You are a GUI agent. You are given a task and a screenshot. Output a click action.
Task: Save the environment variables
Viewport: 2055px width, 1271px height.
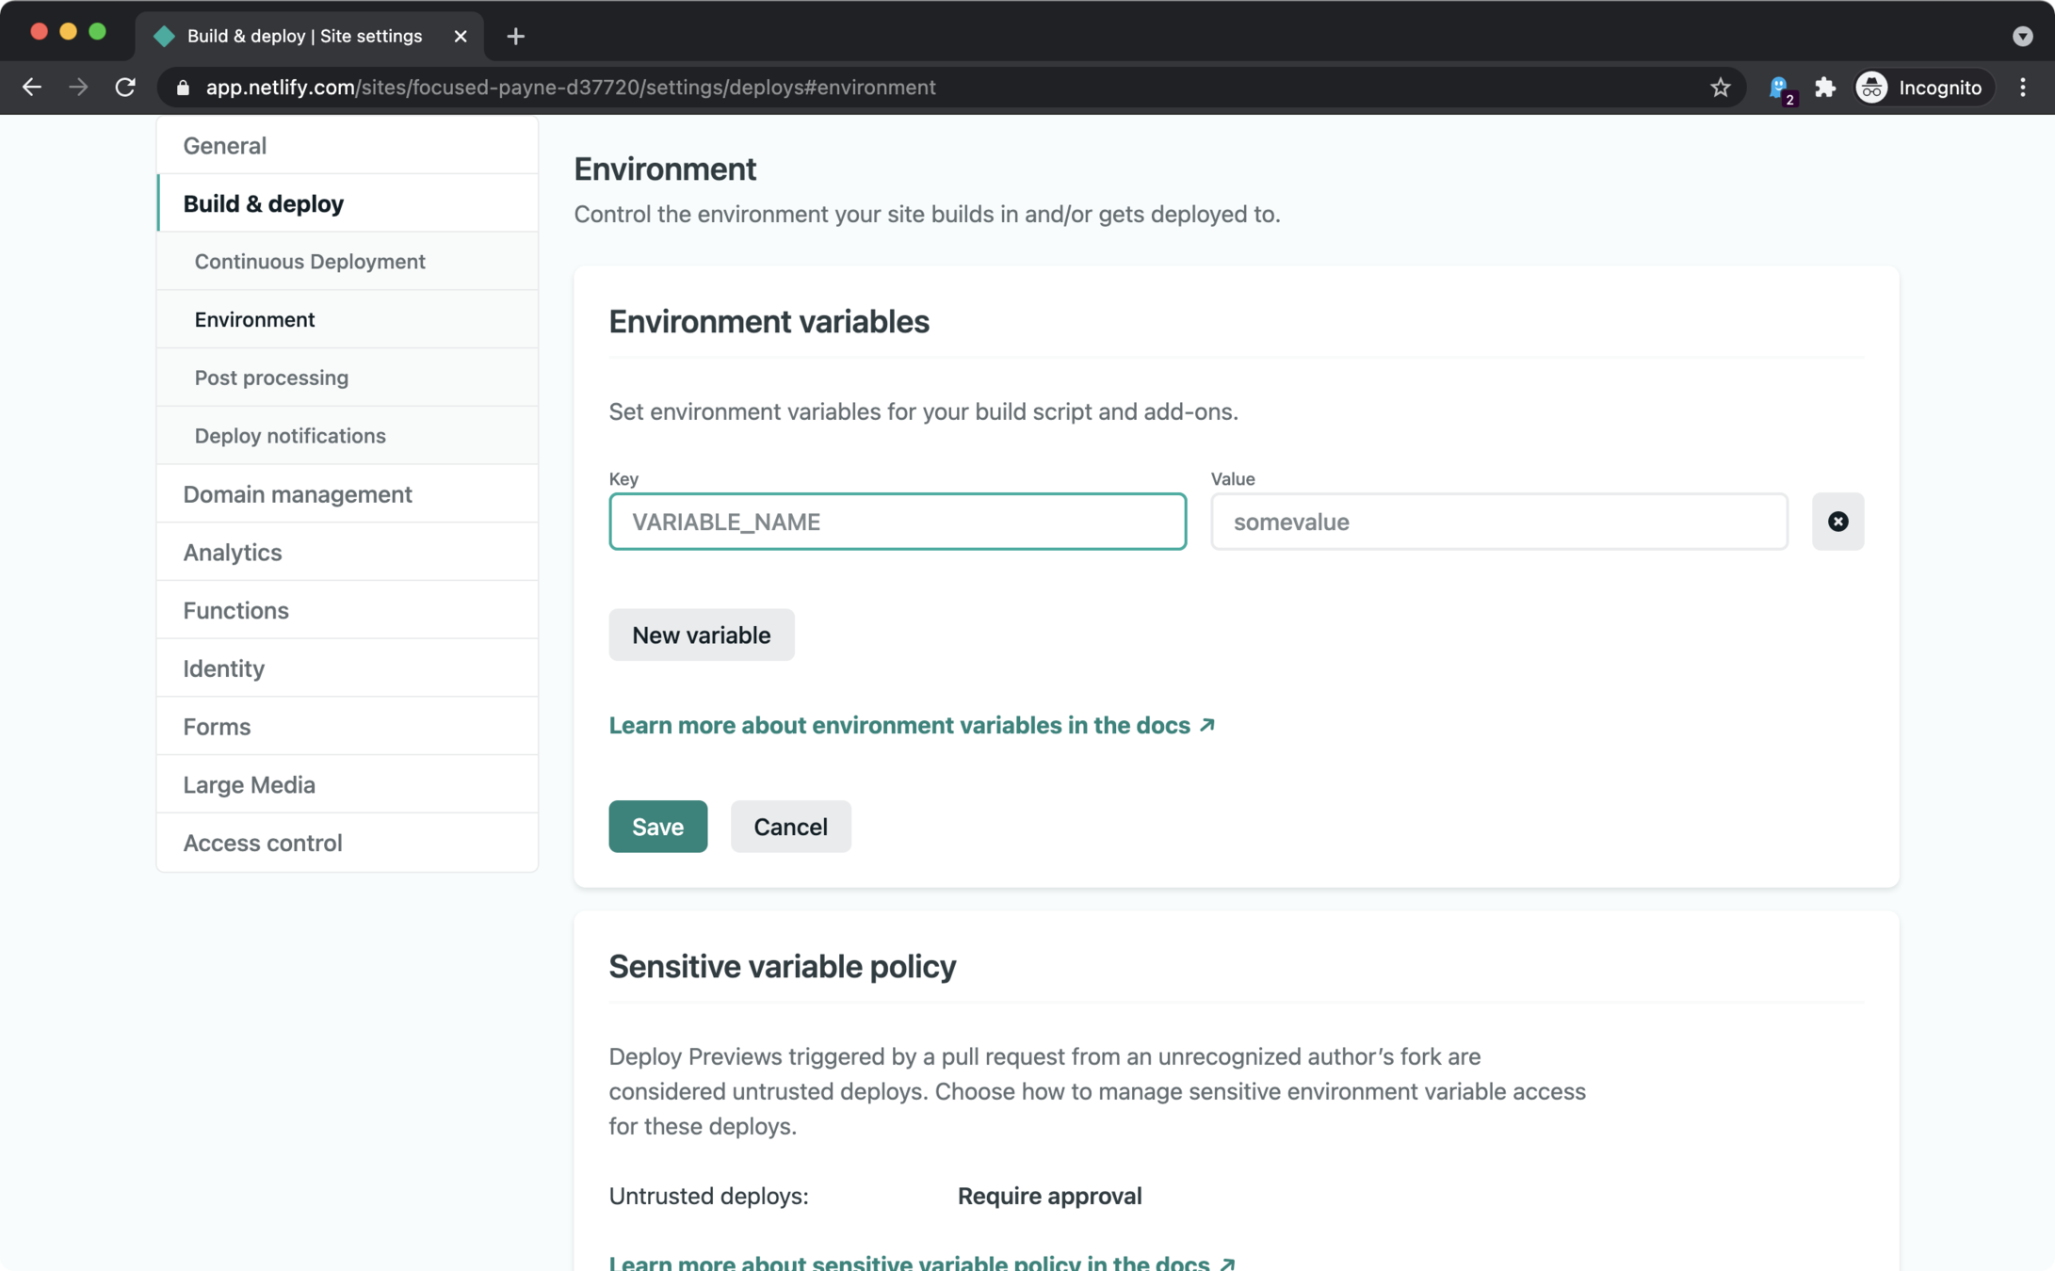coord(657,827)
